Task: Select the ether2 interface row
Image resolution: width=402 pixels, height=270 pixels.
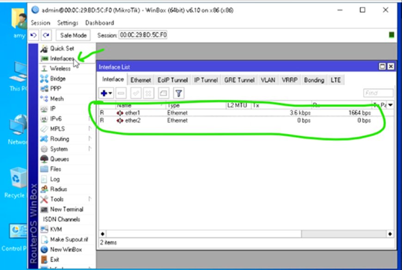Action: point(246,121)
